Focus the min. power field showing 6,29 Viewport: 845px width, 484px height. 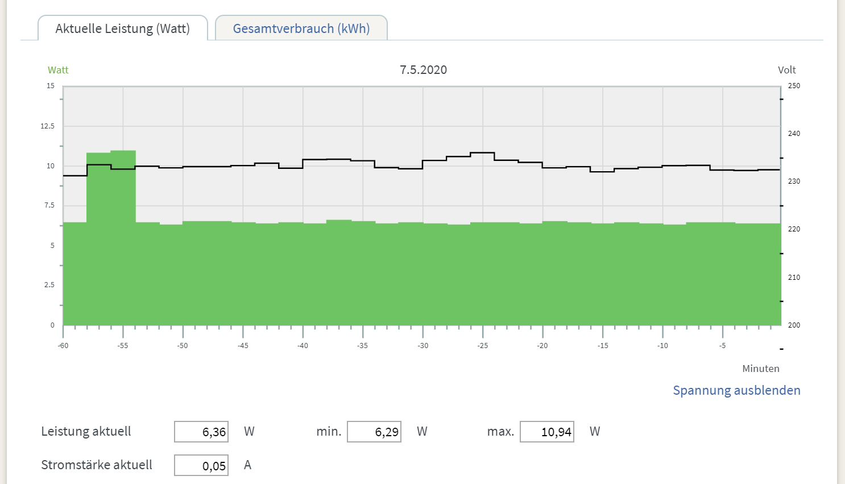[374, 432]
